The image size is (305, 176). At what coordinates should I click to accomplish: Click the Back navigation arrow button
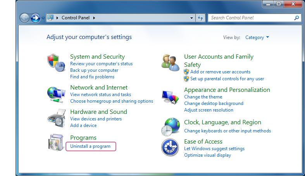pos(24,18)
